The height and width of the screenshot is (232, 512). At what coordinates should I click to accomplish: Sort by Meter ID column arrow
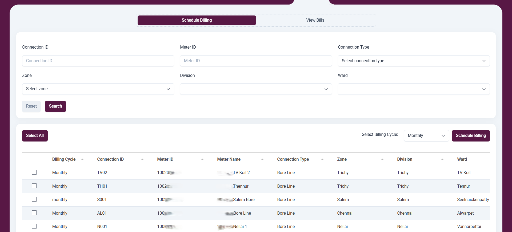202,159
